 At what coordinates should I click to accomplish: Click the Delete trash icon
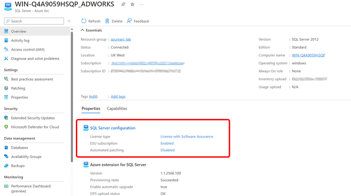(x=107, y=21)
